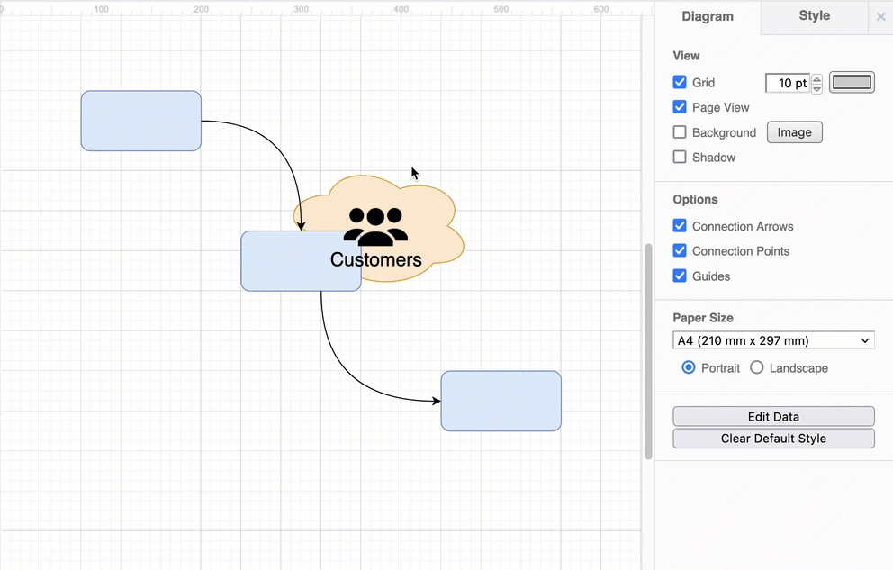This screenshot has width=893, height=570.
Task: Click Clear Default Style
Action: coord(772,439)
